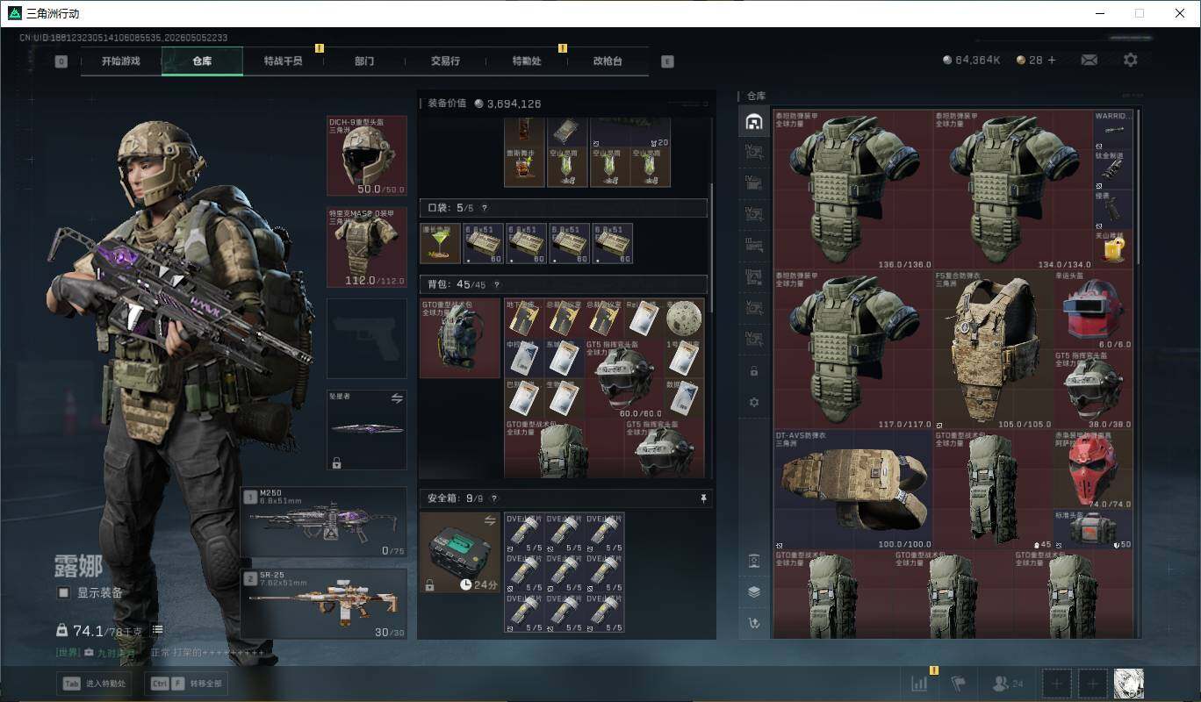Toggle the pin icon on 安全箱 header

coord(703,498)
